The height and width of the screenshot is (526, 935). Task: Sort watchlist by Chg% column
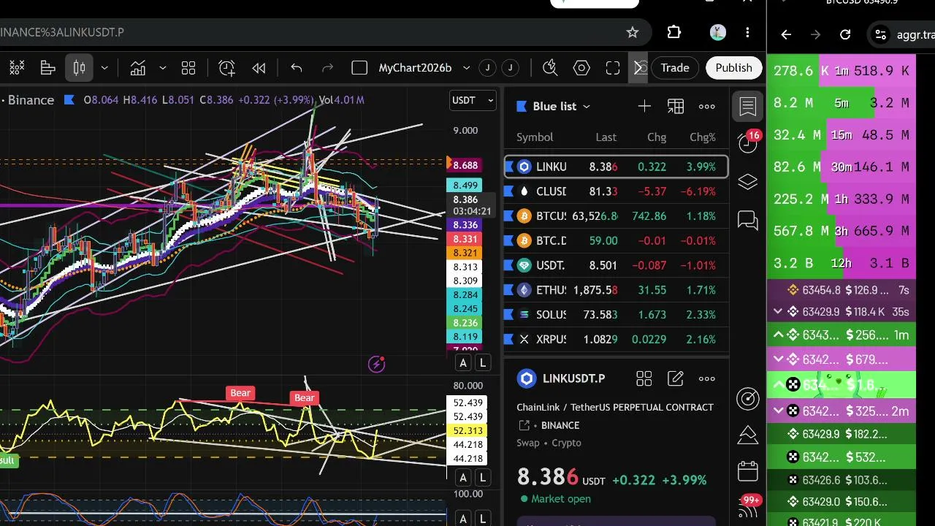pos(703,137)
